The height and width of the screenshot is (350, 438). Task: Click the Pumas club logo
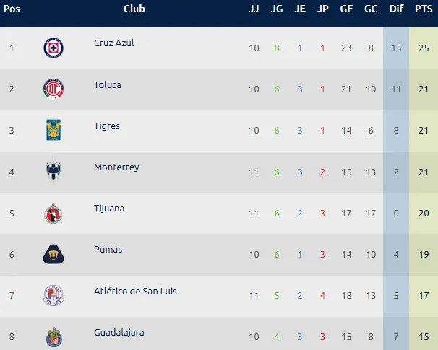pos(54,254)
